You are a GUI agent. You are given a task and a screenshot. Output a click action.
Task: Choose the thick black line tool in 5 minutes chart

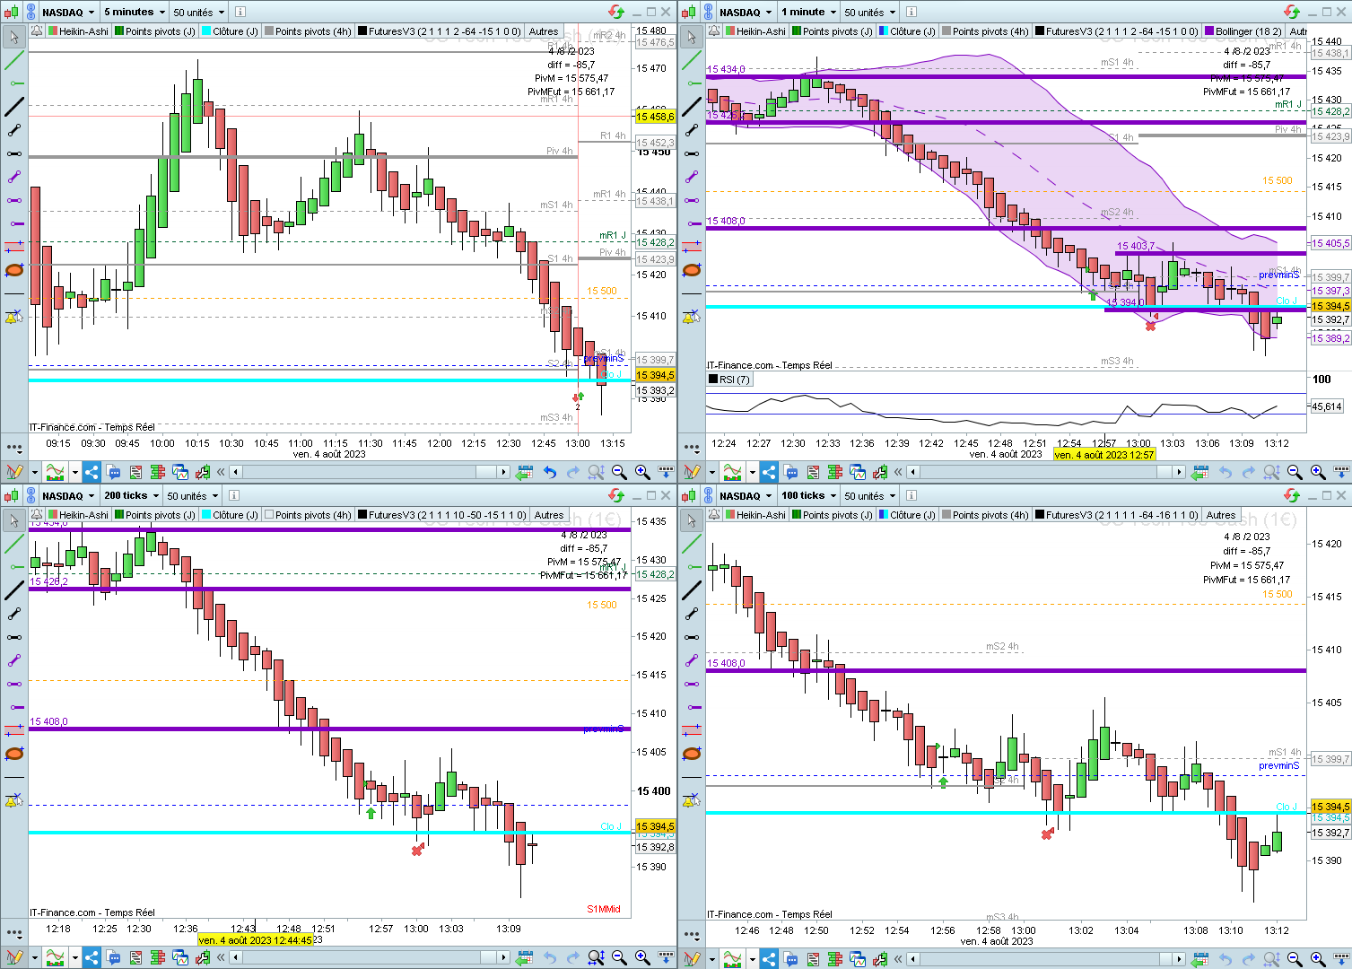point(14,107)
